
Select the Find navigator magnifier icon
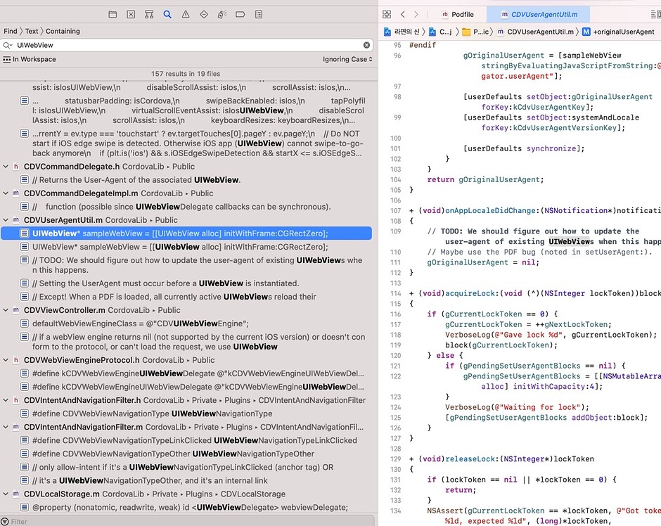click(167, 14)
